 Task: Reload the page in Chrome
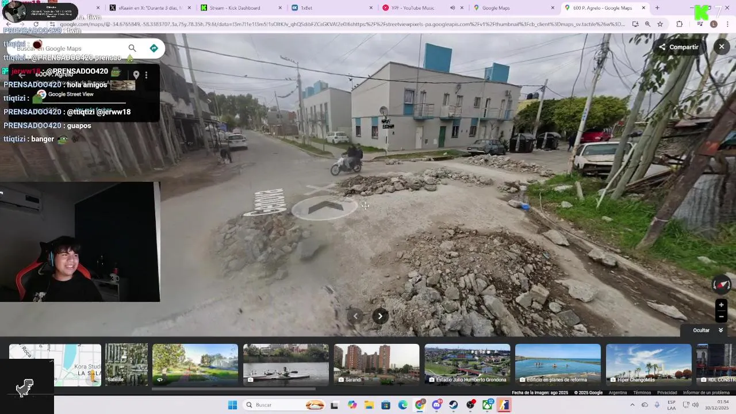pos(36,24)
